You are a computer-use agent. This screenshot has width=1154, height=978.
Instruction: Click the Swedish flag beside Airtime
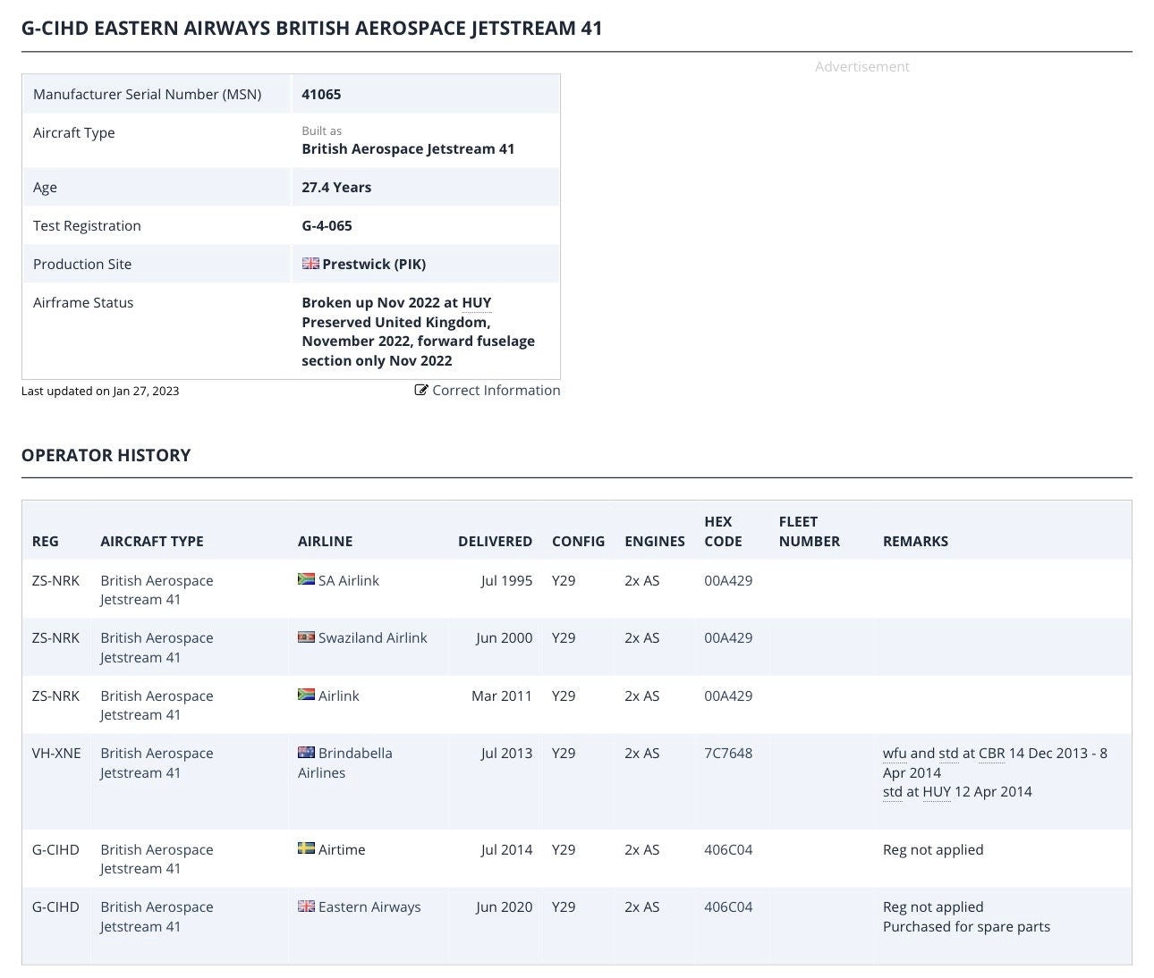[306, 848]
